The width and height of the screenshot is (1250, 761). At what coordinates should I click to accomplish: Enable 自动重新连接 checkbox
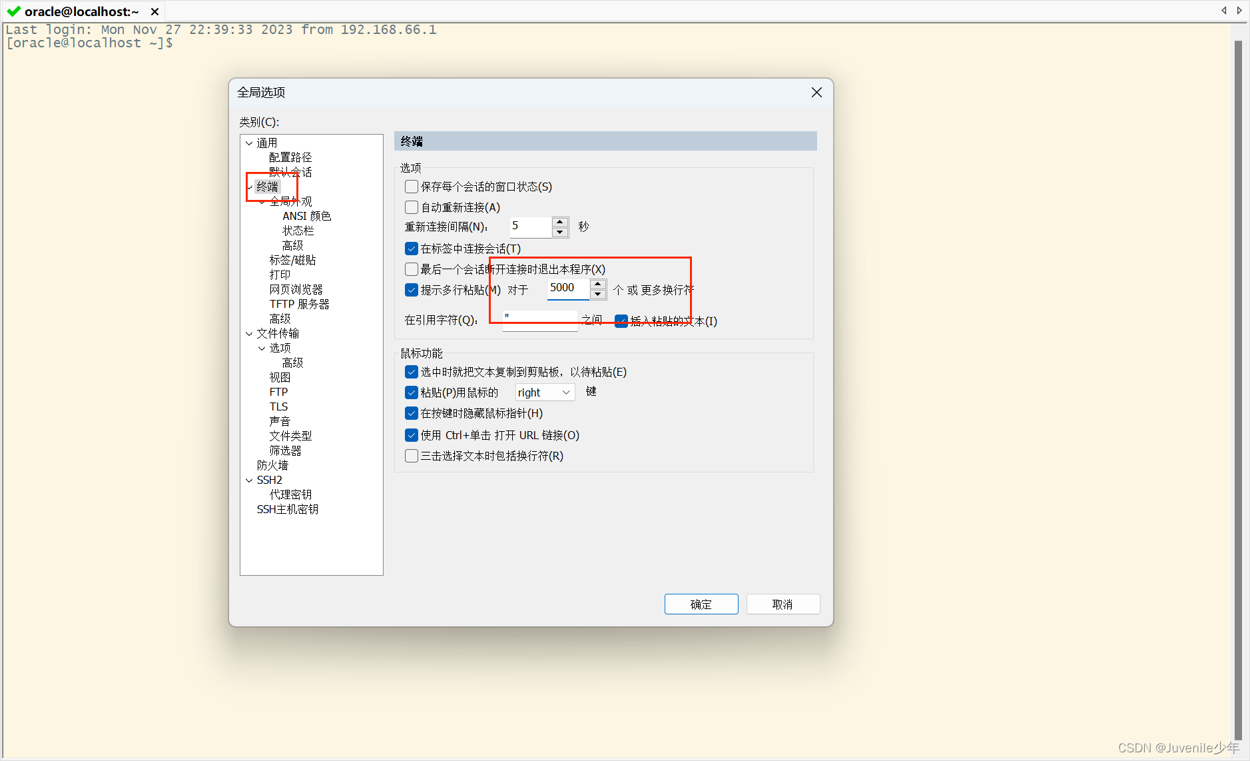point(412,207)
